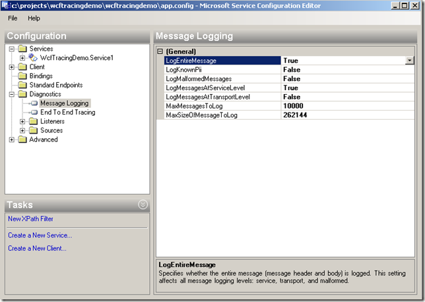Click the Client folder icon

point(22,67)
